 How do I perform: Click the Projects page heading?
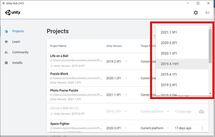[x=58, y=31]
